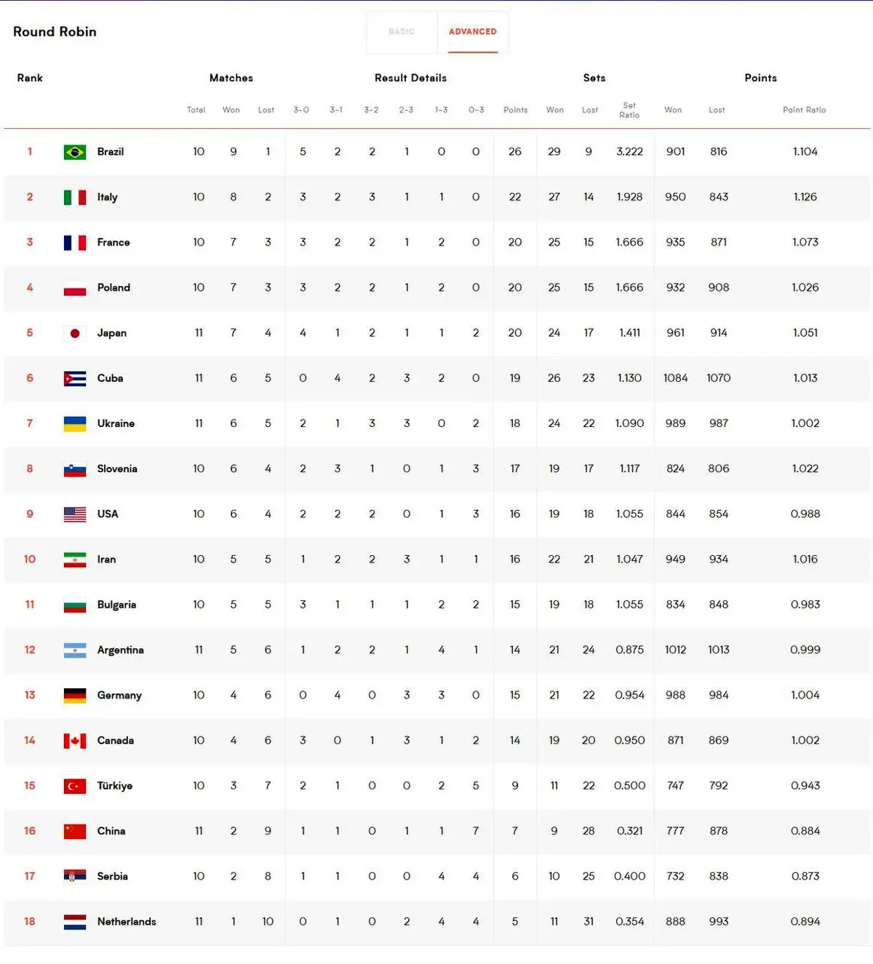This screenshot has height=964, width=873.
Task: Open the Germany team name
Action: click(119, 696)
